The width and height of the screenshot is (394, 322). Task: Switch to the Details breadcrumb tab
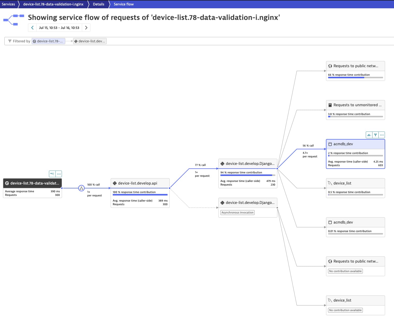pos(98,4)
